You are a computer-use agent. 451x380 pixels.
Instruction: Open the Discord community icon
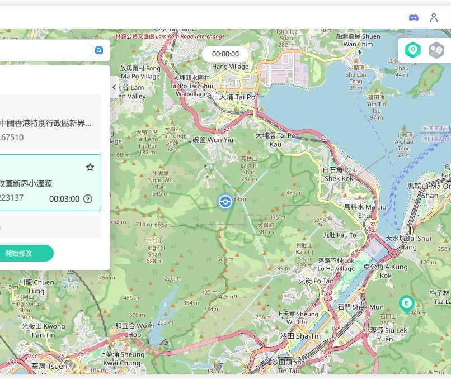[414, 17]
